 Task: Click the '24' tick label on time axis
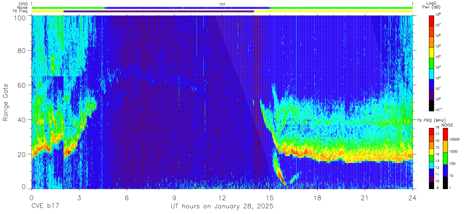point(413,198)
